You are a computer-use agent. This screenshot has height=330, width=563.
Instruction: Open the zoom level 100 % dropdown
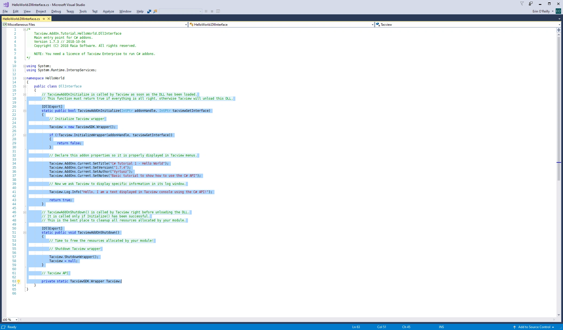click(x=17, y=320)
